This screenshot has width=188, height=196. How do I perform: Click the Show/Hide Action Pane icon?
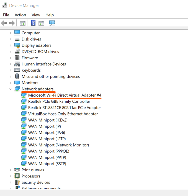pyautogui.click(x=41, y=23)
